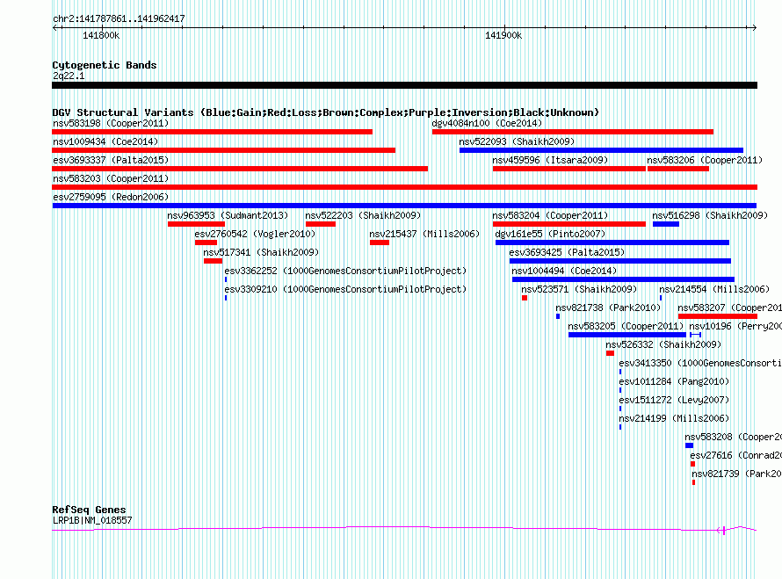This screenshot has height=579, width=782.
Task: Click the nsv523571 (Shaikh2009) label
Action: (x=579, y=289)
